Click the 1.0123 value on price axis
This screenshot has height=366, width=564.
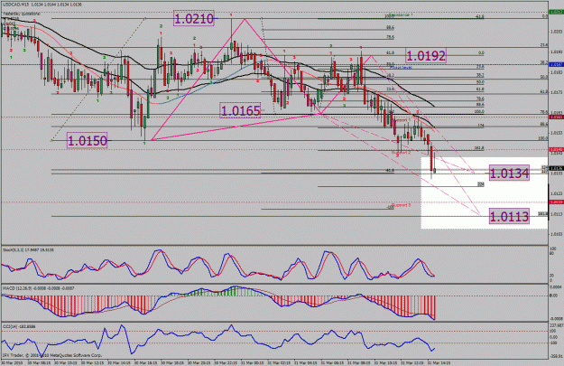[556, 193]
